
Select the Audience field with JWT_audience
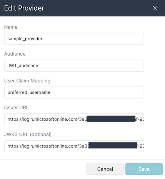[x=74, y=66]
